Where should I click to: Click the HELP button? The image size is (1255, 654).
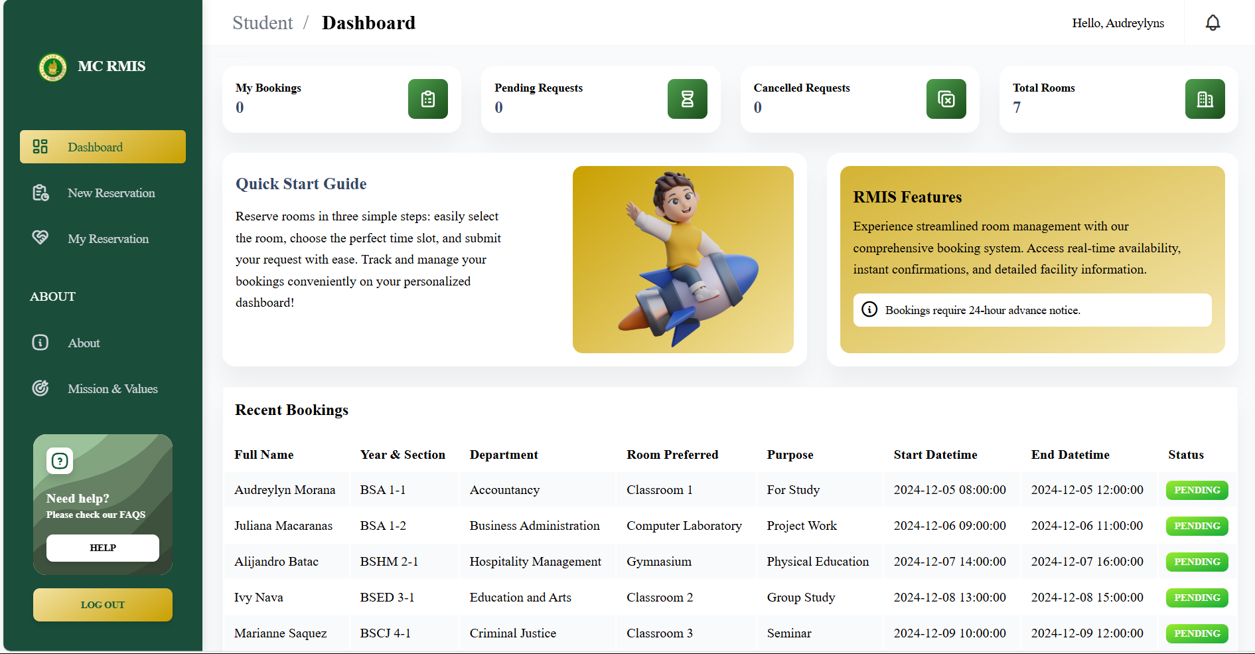(x=103, y=548)
